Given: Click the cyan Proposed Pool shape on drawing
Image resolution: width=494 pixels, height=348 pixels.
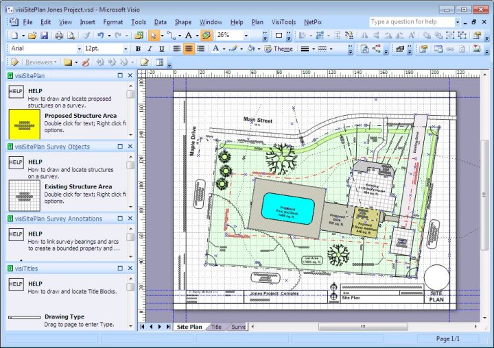Looking at the screenshot, I should [287, 209].
